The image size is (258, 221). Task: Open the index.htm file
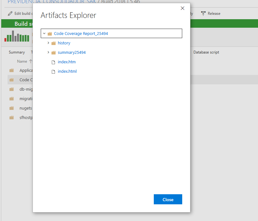[x=67, y=62]
